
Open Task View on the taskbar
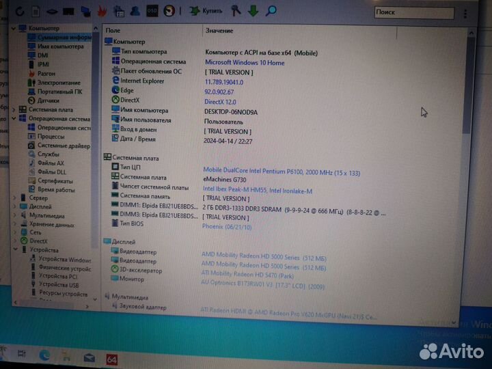[x=21, y=353]
